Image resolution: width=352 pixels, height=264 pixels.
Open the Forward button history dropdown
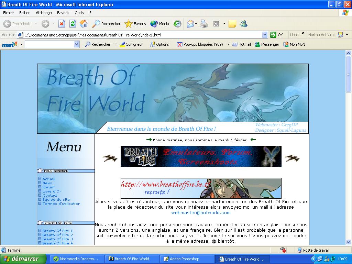click(x=53, y=24)
